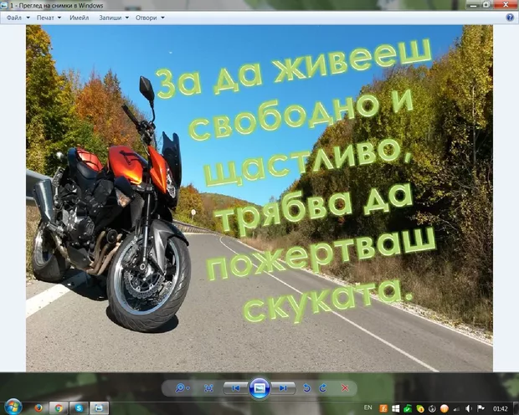The height and width of the screenshot is (415, 519).
Task: Launch Firefox from the taskbar
Action: 39,408
